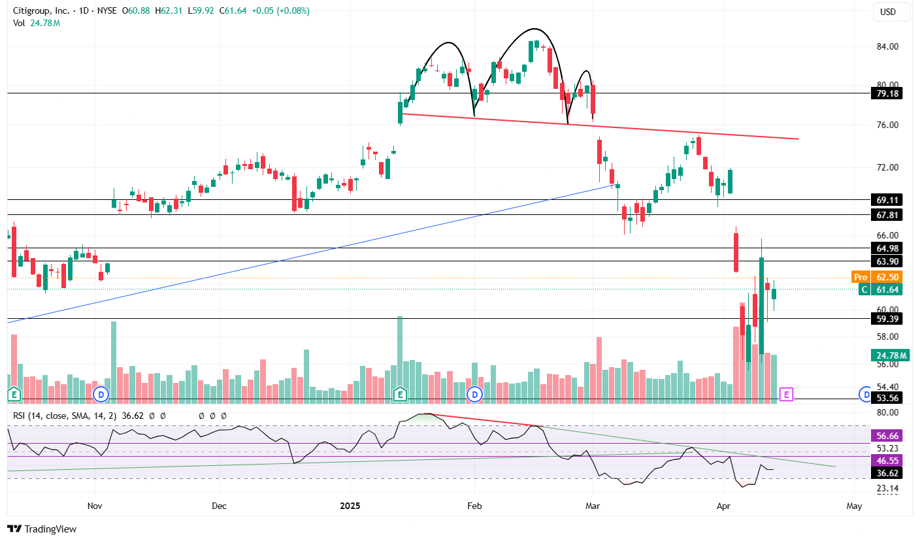Click the earnings E marker before November
The height and width of the screenshot is (541, 920).
(13, 394)
